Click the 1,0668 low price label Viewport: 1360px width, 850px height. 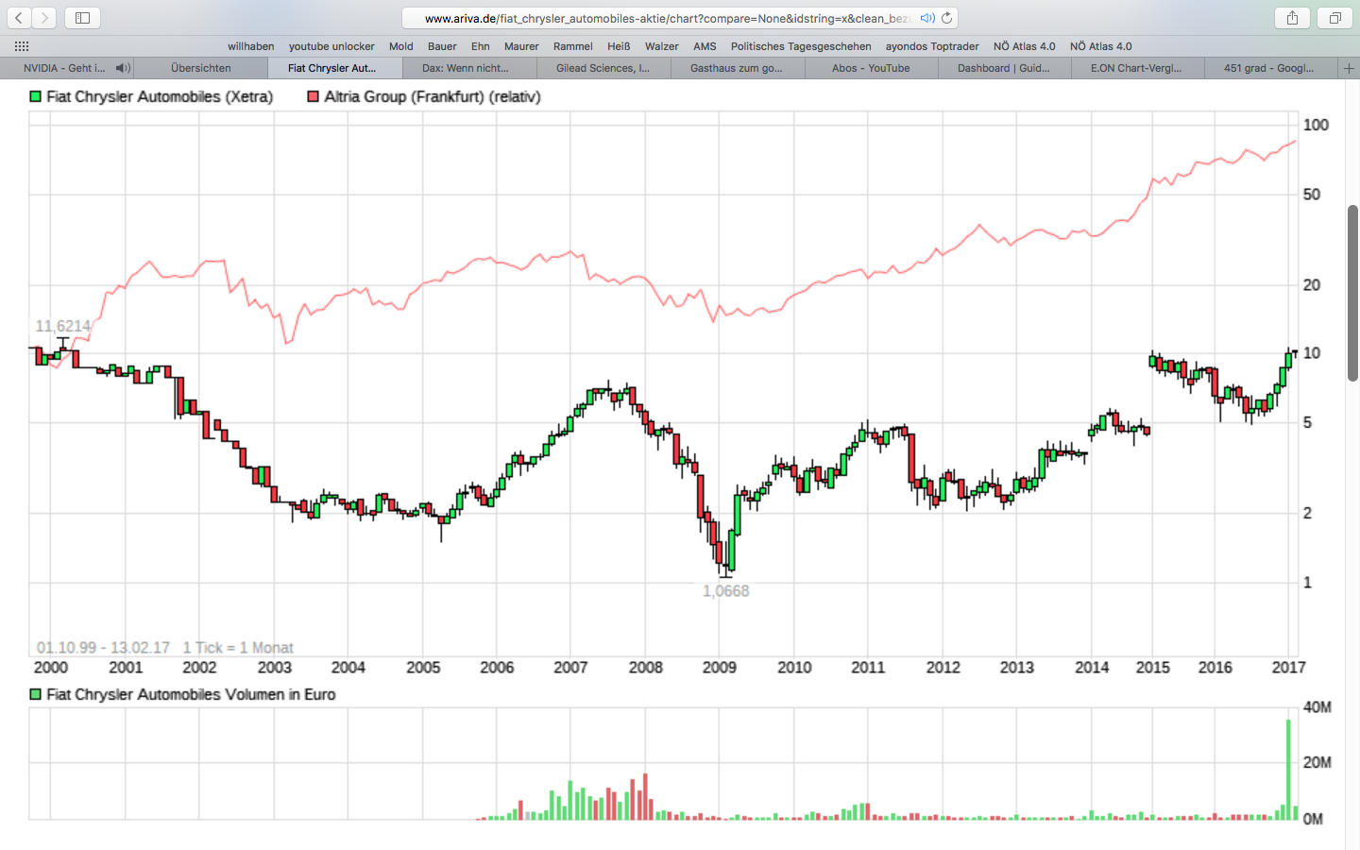pos(725,591)
